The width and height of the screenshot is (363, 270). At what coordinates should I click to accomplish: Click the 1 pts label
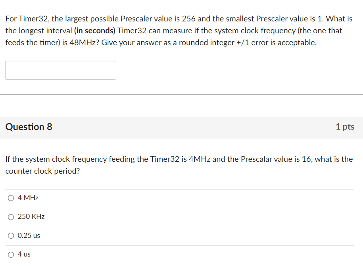[x=345, y=127]
